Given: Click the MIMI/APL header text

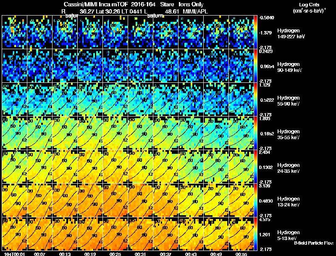Looking at the screenshot, I should 195,11.
